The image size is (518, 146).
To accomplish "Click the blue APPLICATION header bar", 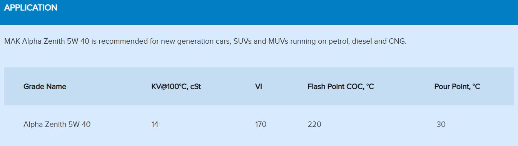I will tap(259, 12).
